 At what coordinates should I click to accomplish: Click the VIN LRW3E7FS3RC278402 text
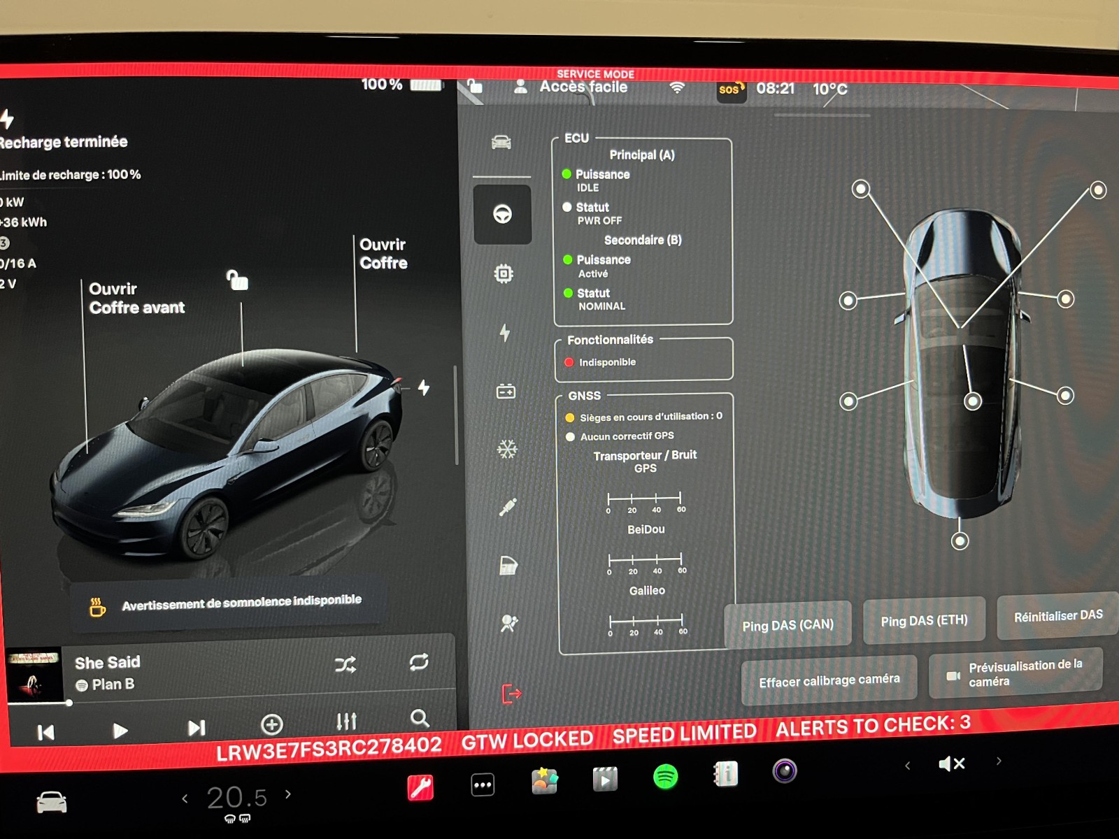(x=329, y=748)
